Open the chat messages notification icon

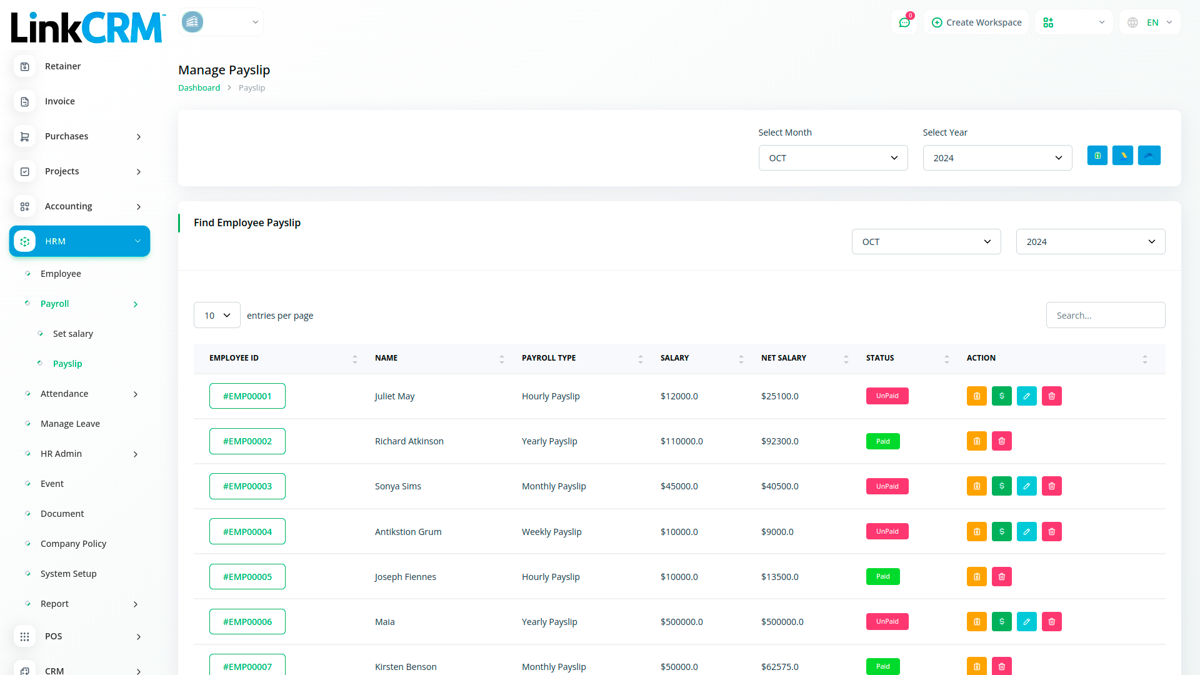point(904,22)
